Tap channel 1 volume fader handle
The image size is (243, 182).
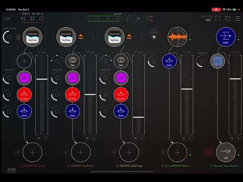[42, 79]
